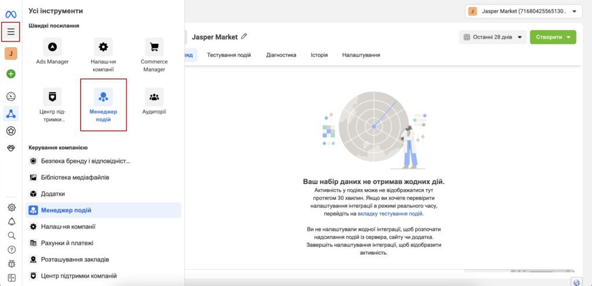Click the Jasper Market page title
Image resolution: width=592 pixels, height=286 pixels.
point(215,37)
